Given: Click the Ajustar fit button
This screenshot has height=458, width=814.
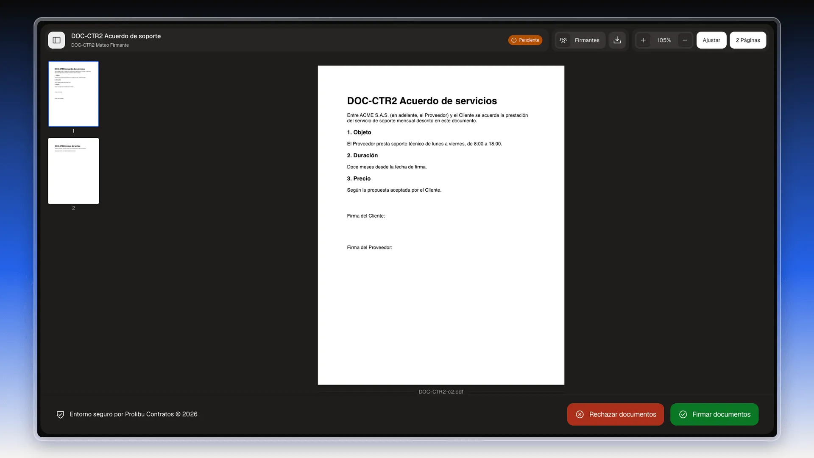Looking at the screenshot, I should point(711,40).
